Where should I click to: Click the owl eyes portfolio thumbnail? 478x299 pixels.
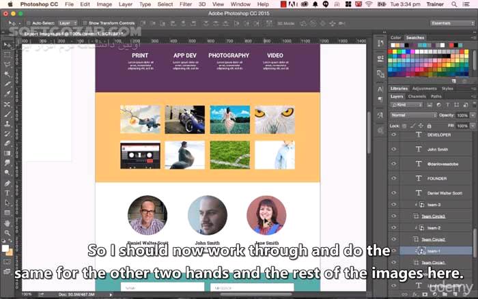pos(275,119)
